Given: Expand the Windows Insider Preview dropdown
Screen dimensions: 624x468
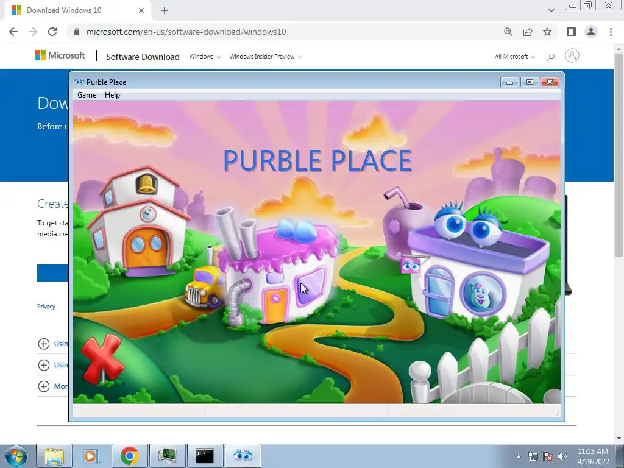Looking at the screenshot, I should coord(265,57).
